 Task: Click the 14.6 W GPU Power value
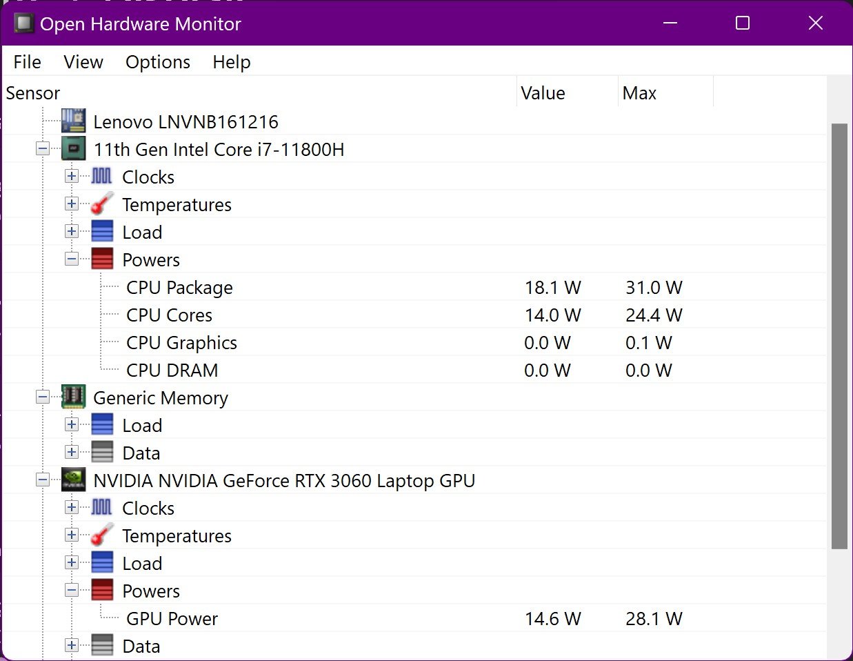coord(552,618)
